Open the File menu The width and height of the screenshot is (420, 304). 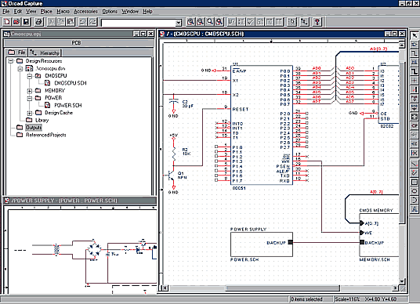pos(6,11)
